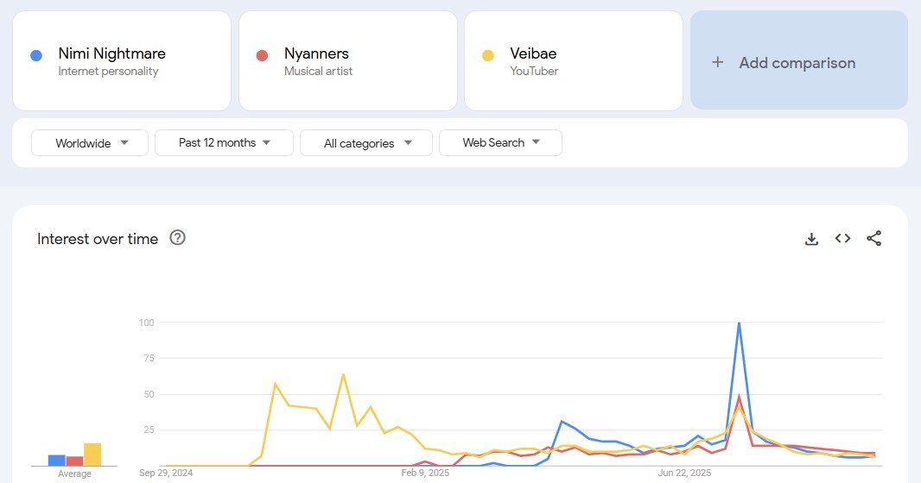
Task: Open the Web Search type dropdown
Action: [500, 143]
